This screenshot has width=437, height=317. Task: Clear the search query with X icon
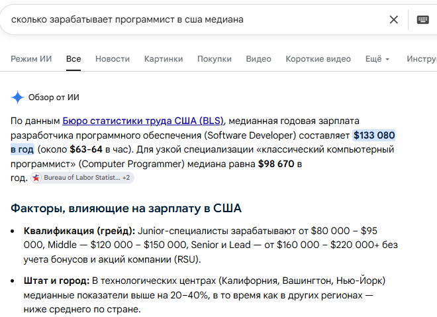point(393,19)
